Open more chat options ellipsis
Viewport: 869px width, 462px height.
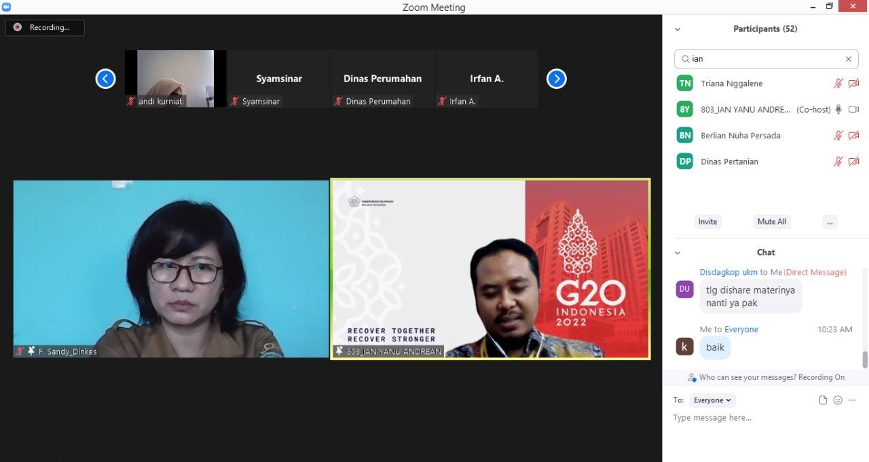click(x=853, y=400)
